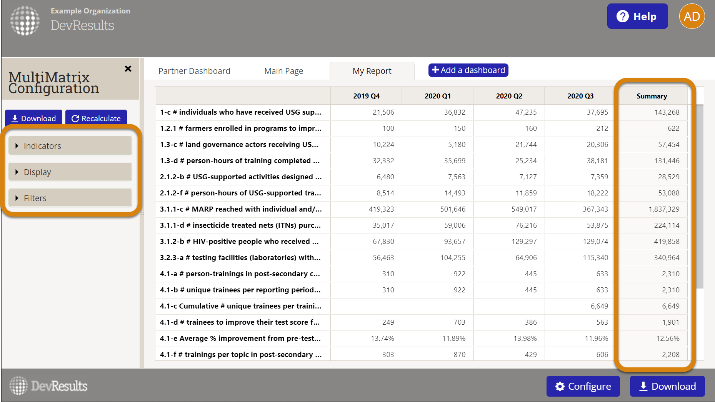This screenshot has width=715, height=402.
Task: Click the Summary value 622
Action: (673, 128)
